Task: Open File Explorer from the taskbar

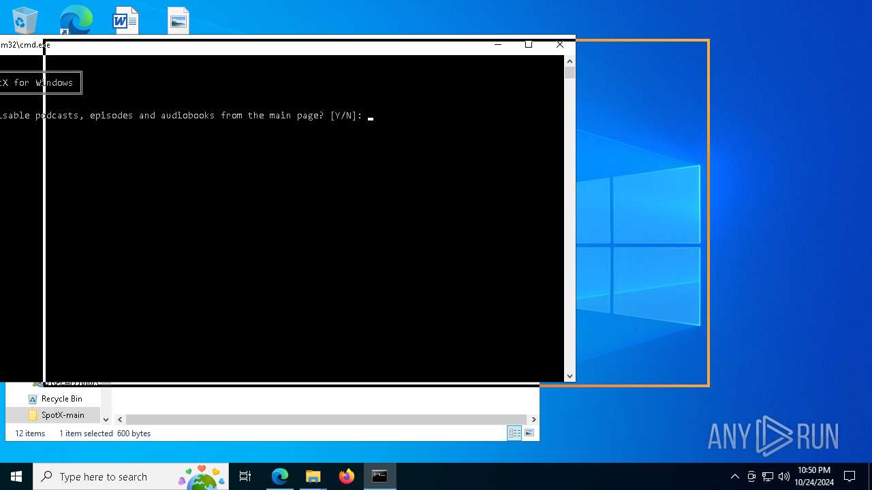Action: (313, 476)
